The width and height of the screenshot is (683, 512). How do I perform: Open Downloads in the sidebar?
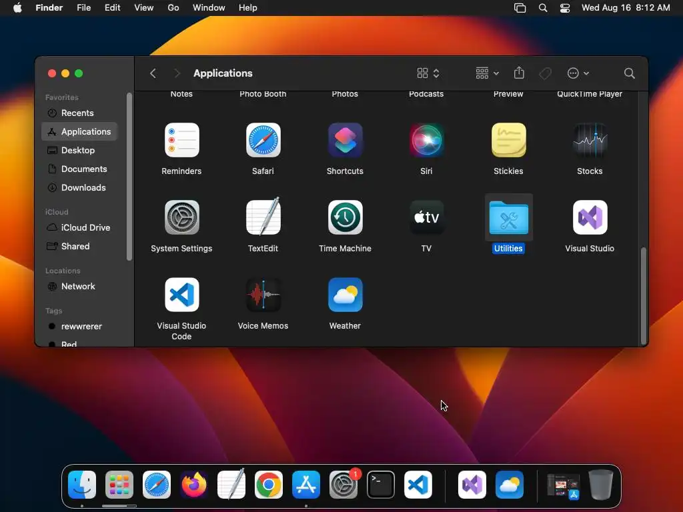[79, 187]
